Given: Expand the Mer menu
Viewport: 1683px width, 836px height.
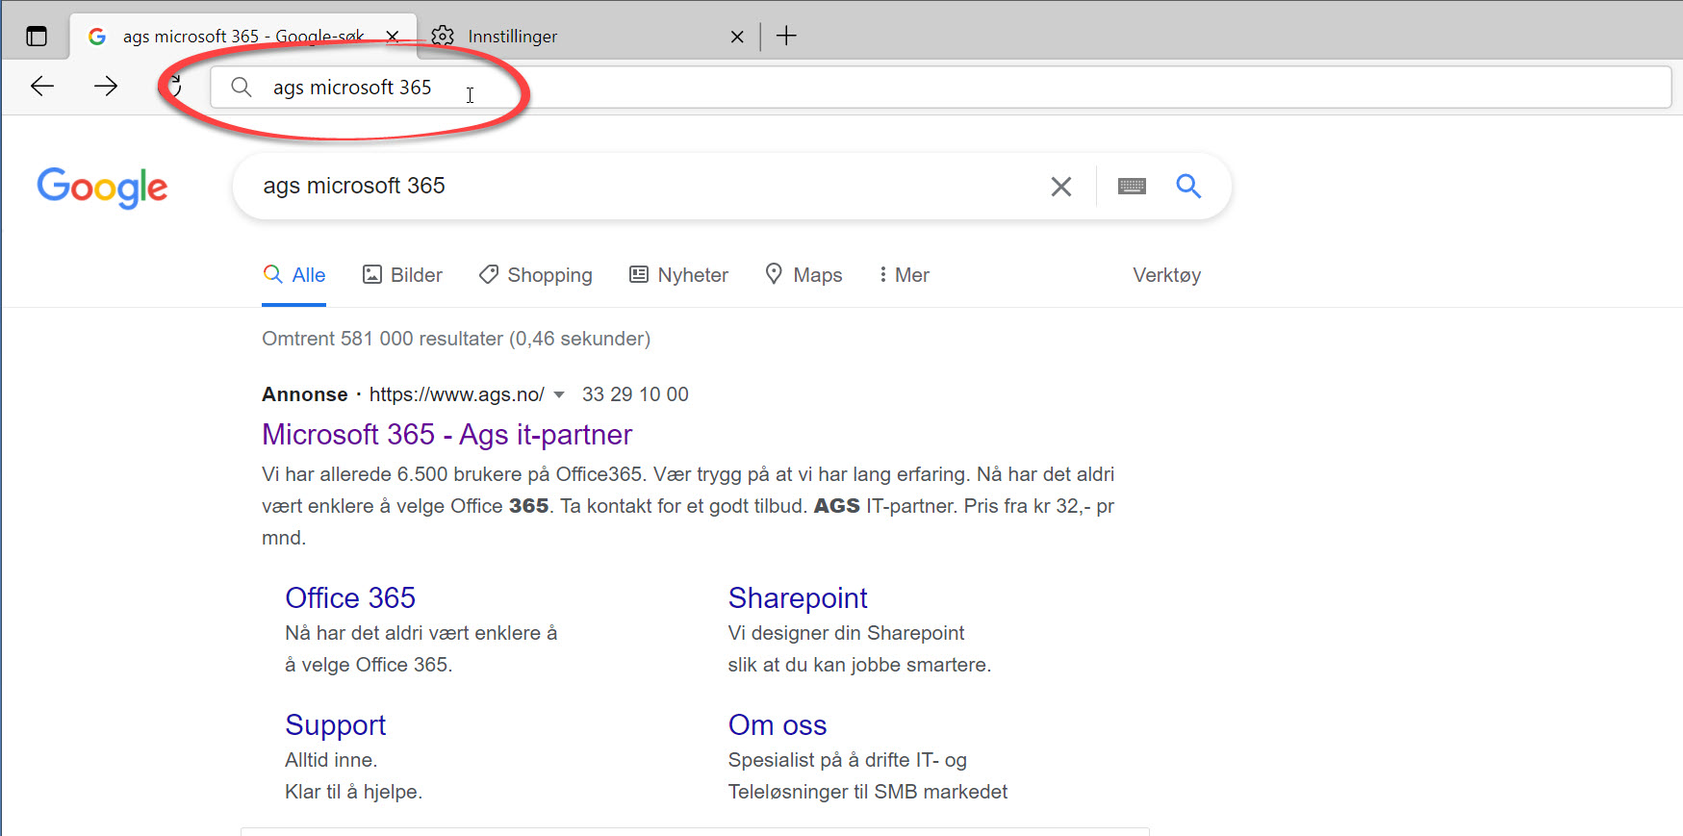Looking at the screenshot, I should (x=904, y=275).
